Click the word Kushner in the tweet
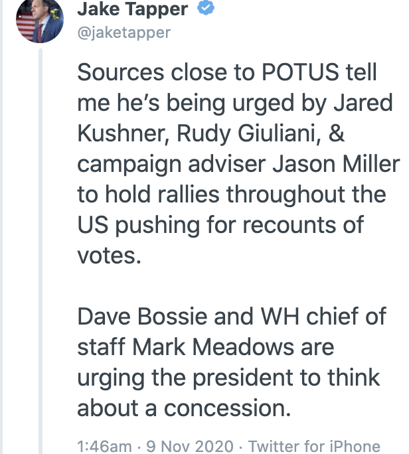This screenshot has width=409, height=454. tap(123, 134)
